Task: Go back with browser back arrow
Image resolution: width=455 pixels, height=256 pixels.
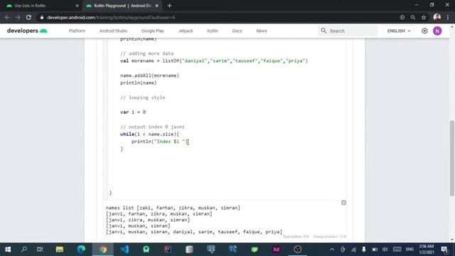Action: 7,17
